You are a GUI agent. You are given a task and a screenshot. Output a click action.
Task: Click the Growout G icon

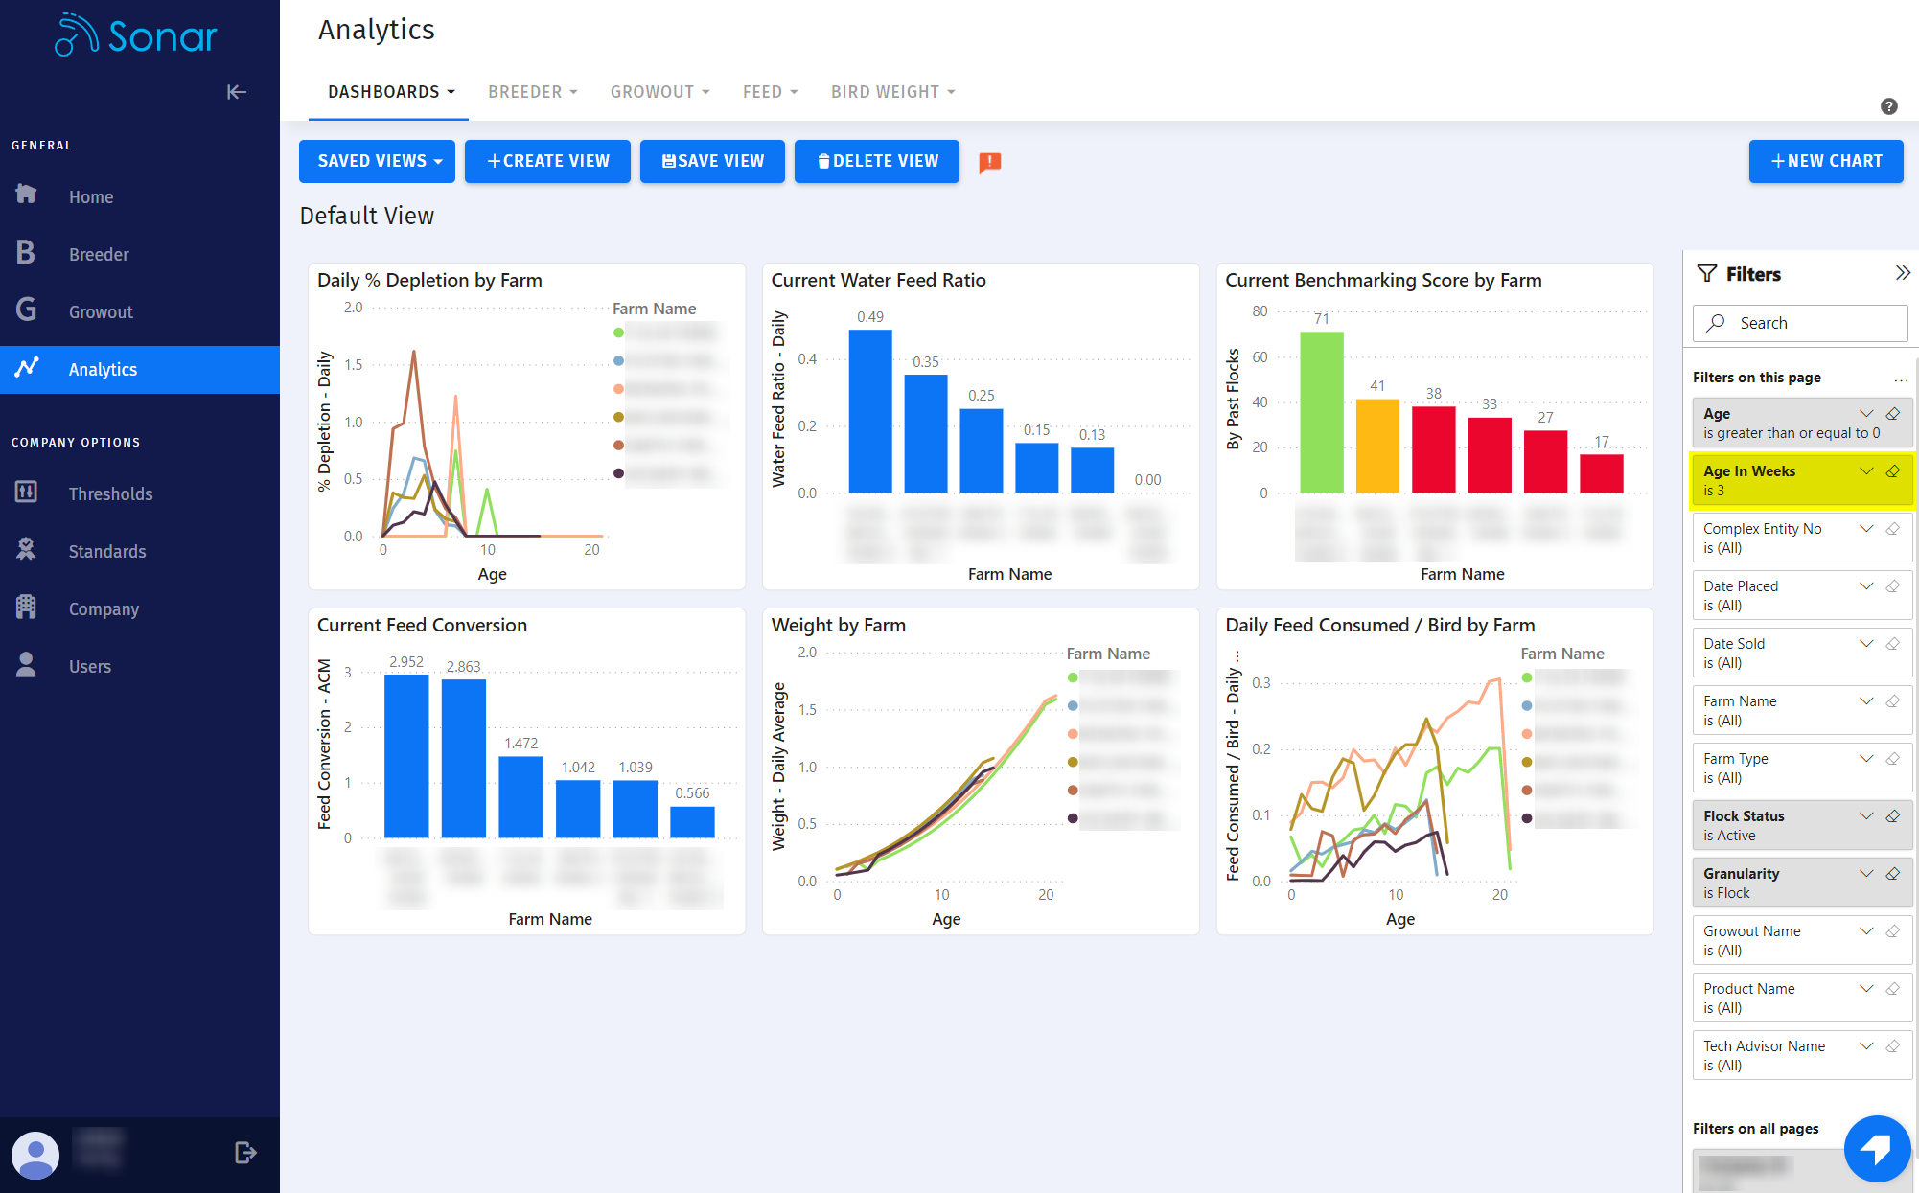[26, 310]
